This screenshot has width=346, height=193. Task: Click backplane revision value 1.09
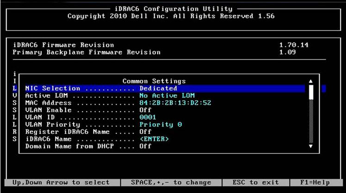click(287, 52)
